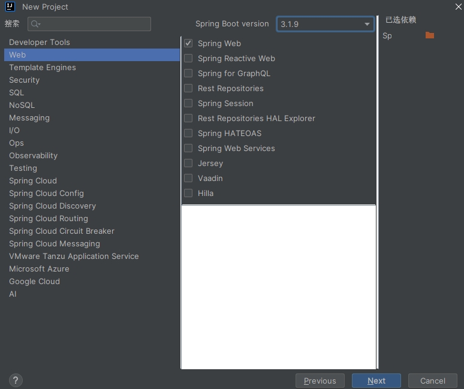
Task: Check Rest Repositories HAL Explorer
Action: (x=188, y=118)
